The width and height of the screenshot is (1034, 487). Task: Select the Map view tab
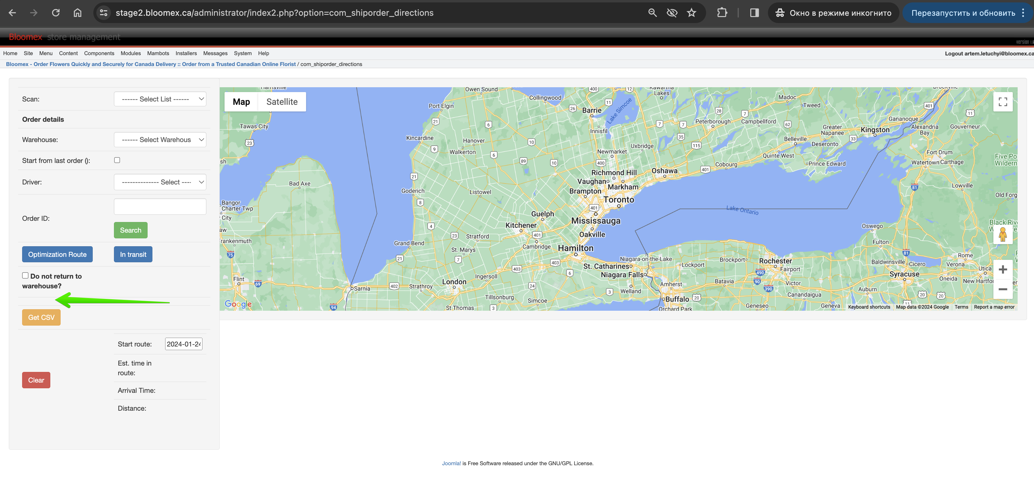pos(241,102)
